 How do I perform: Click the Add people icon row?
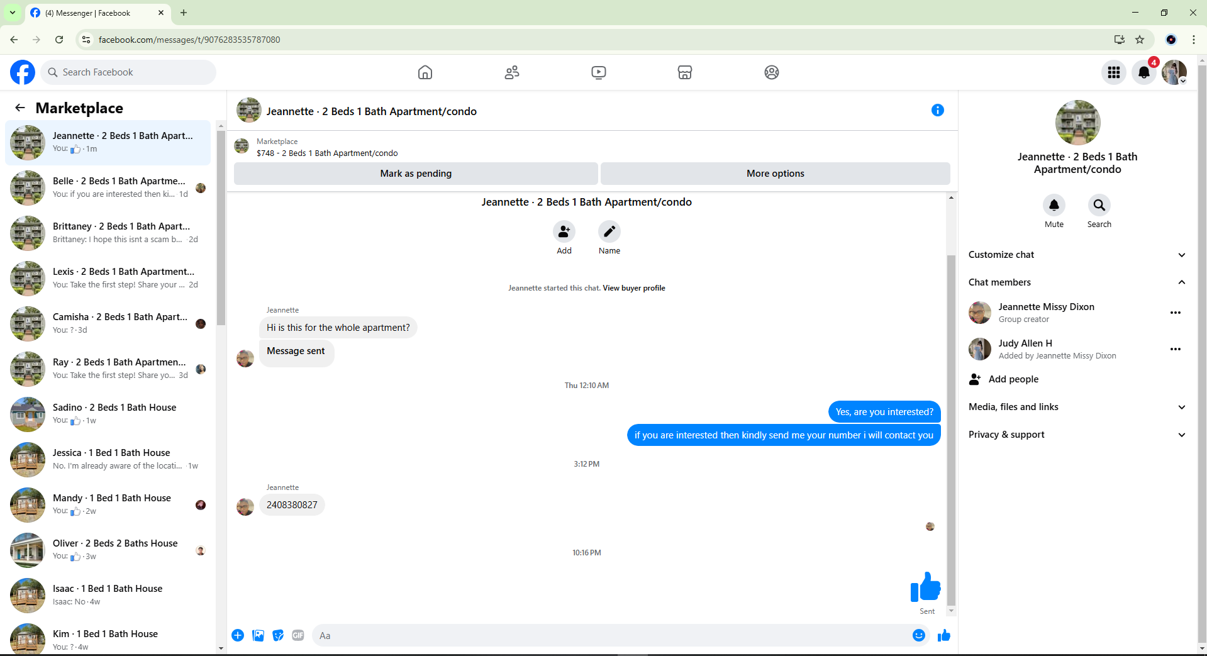[1077, 379]
